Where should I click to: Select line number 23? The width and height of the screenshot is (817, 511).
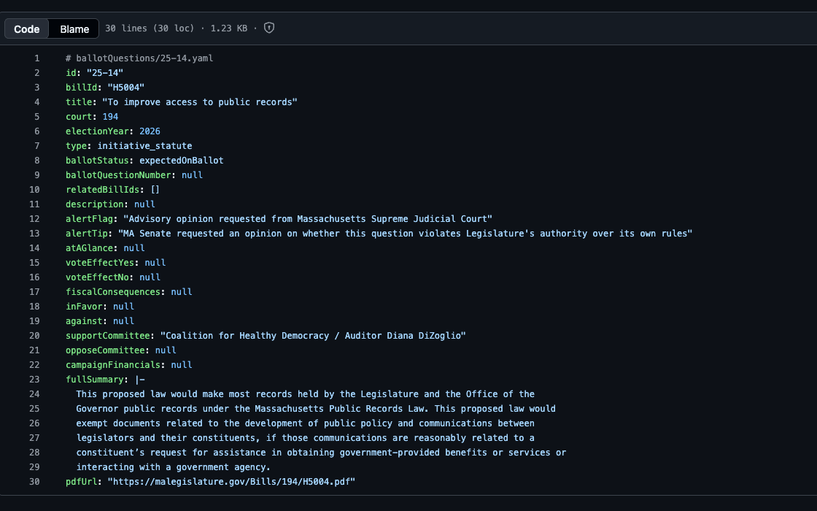34,380
